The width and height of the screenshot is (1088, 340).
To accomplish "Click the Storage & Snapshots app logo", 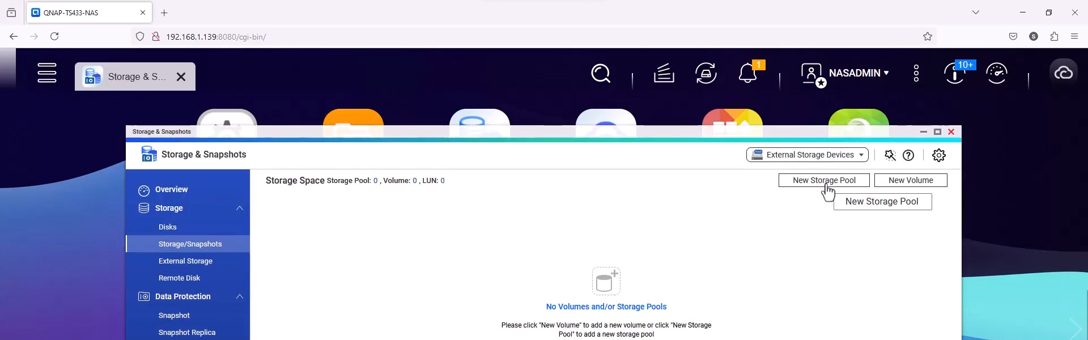I will 149,154.
